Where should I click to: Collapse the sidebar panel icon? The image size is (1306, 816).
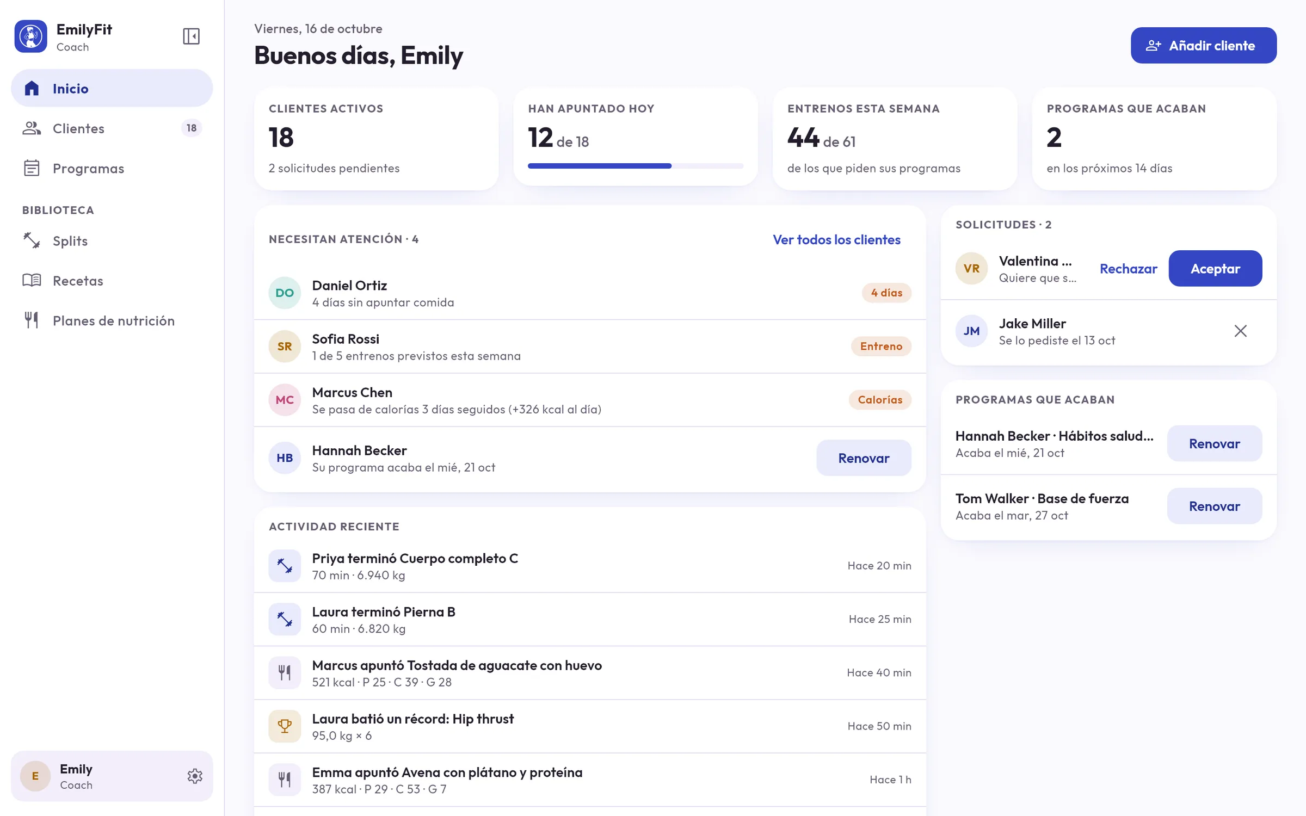[191, 36]
